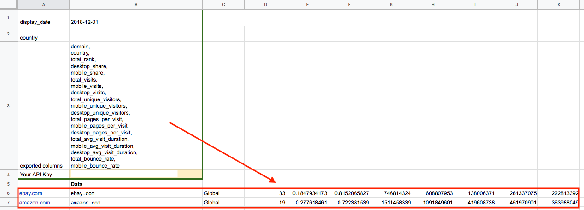Select the empty country value cell in column B

pos(136,34)
